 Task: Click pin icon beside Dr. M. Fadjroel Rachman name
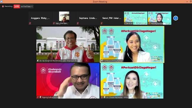click(38, 61)
